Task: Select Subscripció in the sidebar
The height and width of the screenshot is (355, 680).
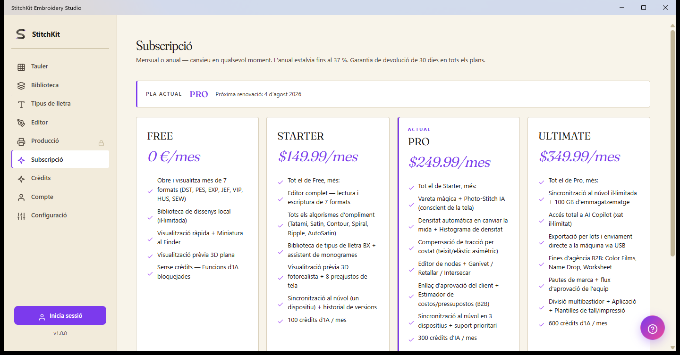Action: [60, 159]
